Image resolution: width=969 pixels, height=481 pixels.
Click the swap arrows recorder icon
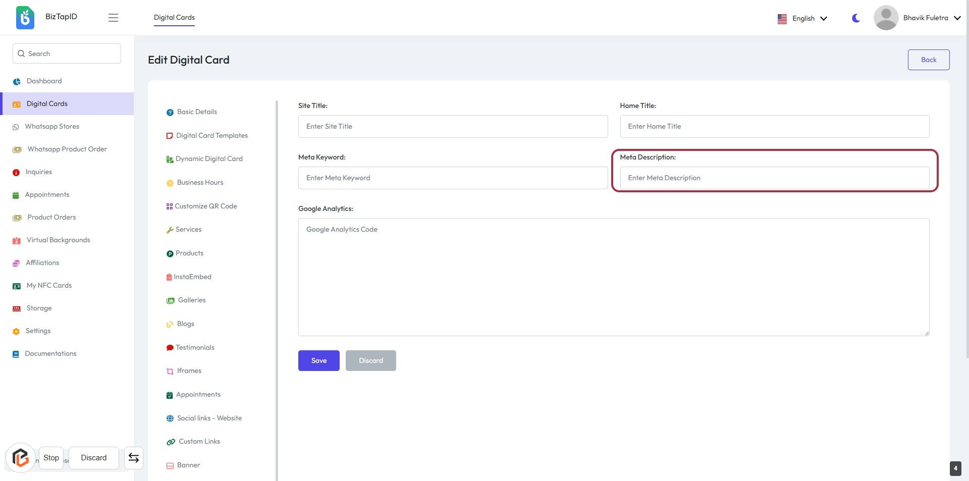[134, 458]
